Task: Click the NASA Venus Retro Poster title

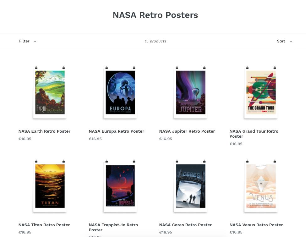Action: pyautogui.click(x=256, y=225)
